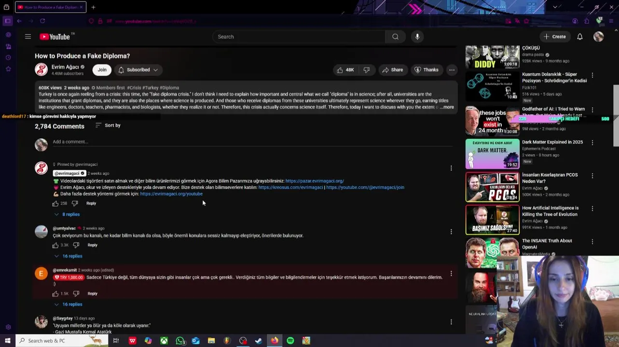Image resolution: width=619 pixels, height=347 pixels.
Task: Go back in the browser
Action: point(19,21)
